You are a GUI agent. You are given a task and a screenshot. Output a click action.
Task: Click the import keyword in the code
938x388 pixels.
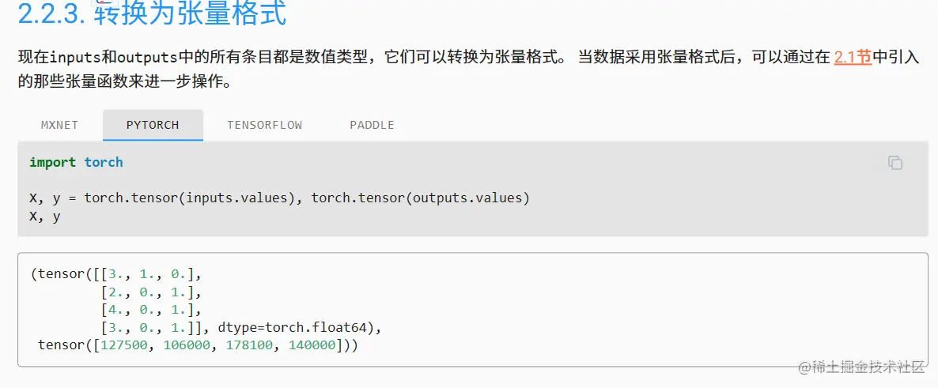(53, 162)
